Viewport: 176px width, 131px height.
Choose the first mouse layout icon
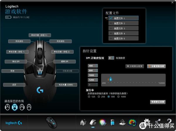click(x=7, y=107)
